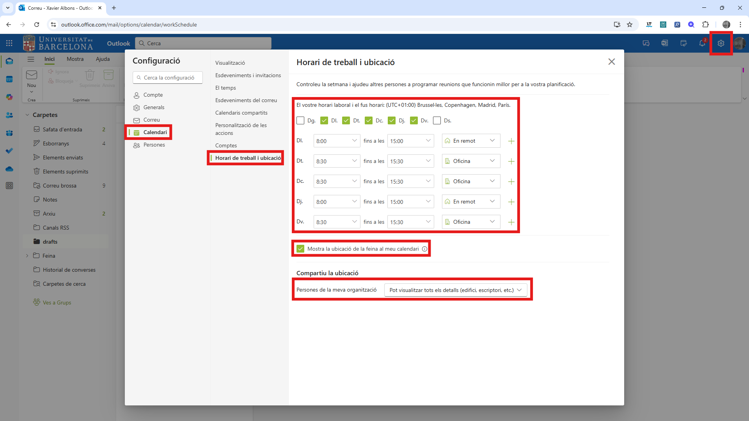Viewport: 749px width, 421px height.
Task: Check the Ds. Saturday checkbox
Action: point(437,120)
